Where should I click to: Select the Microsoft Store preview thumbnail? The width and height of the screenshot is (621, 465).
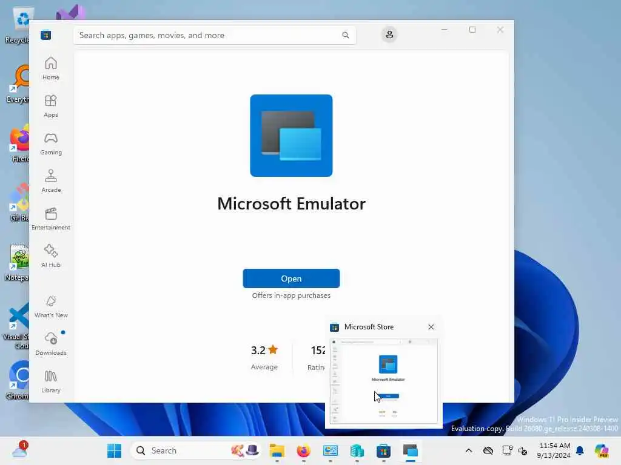[x=384, y=381]
